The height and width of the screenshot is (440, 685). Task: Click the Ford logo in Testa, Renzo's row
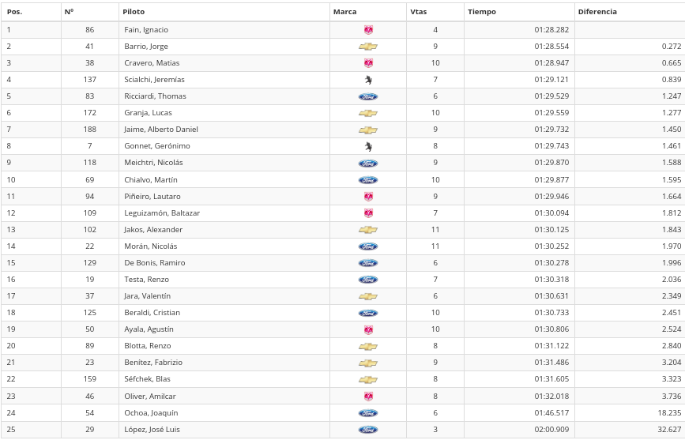tap(368, 280)
